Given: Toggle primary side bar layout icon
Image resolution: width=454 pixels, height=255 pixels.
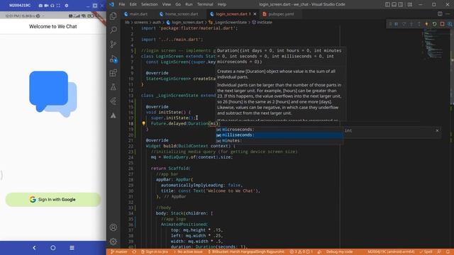Looking at the screenshot, I should tap(387, 4).
